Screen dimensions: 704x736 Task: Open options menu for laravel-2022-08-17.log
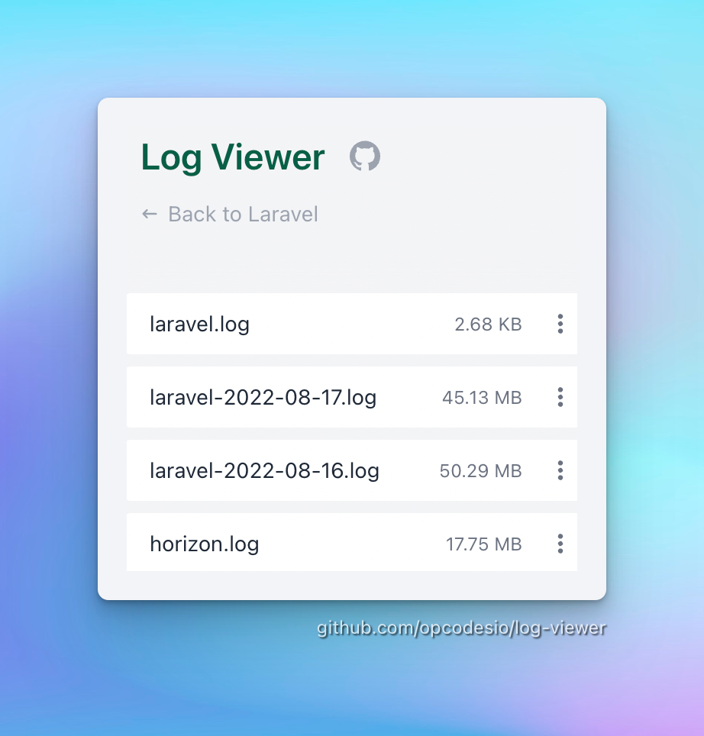tap(560, 397)
